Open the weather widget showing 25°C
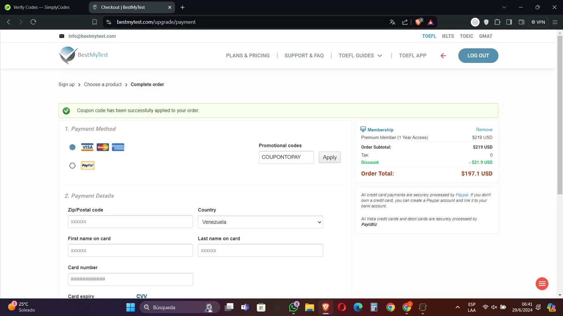563x316 pixels. (x=22, y=307)
